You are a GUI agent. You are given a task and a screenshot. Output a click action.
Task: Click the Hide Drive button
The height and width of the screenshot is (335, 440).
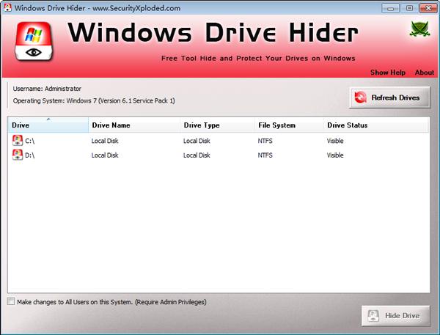[x=396, y=316]
